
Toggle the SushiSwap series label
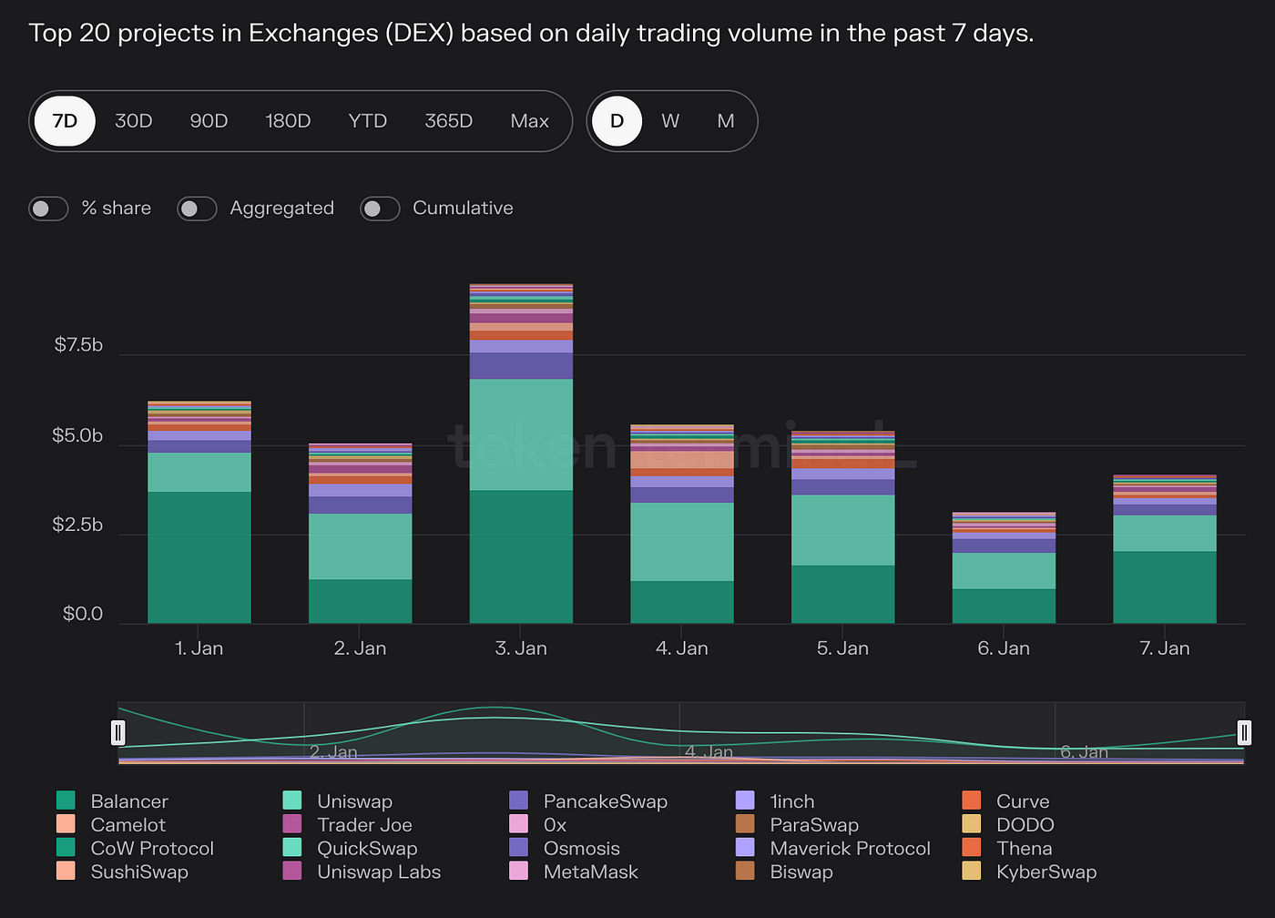click(x=139, y=872)
